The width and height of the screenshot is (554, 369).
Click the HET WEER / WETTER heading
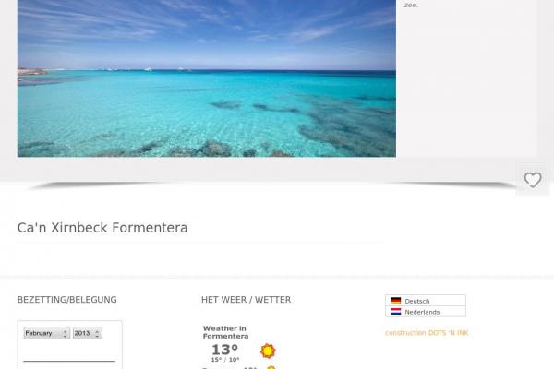[246, 300]
